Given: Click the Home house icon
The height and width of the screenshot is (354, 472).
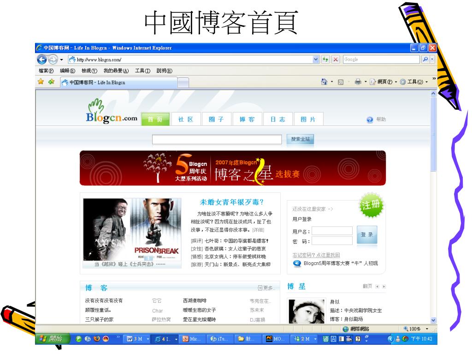Looking at the screenshot, I should pyautogui.click(x=324, y=82).
